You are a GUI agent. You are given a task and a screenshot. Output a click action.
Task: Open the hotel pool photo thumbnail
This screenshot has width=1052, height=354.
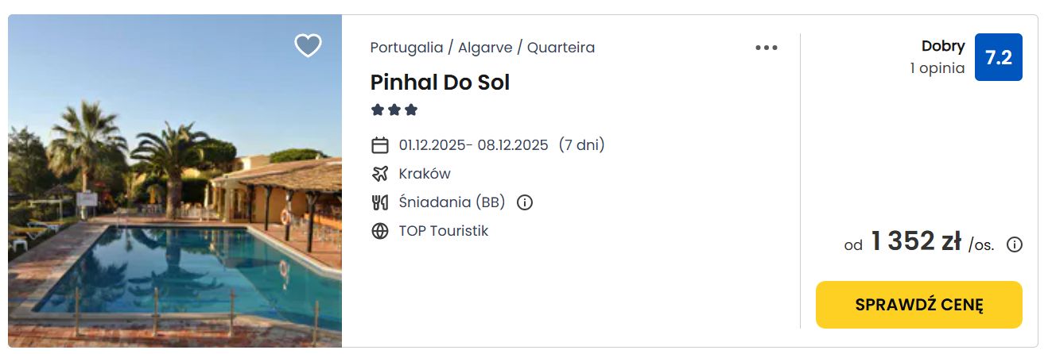[x=175, y=181]
